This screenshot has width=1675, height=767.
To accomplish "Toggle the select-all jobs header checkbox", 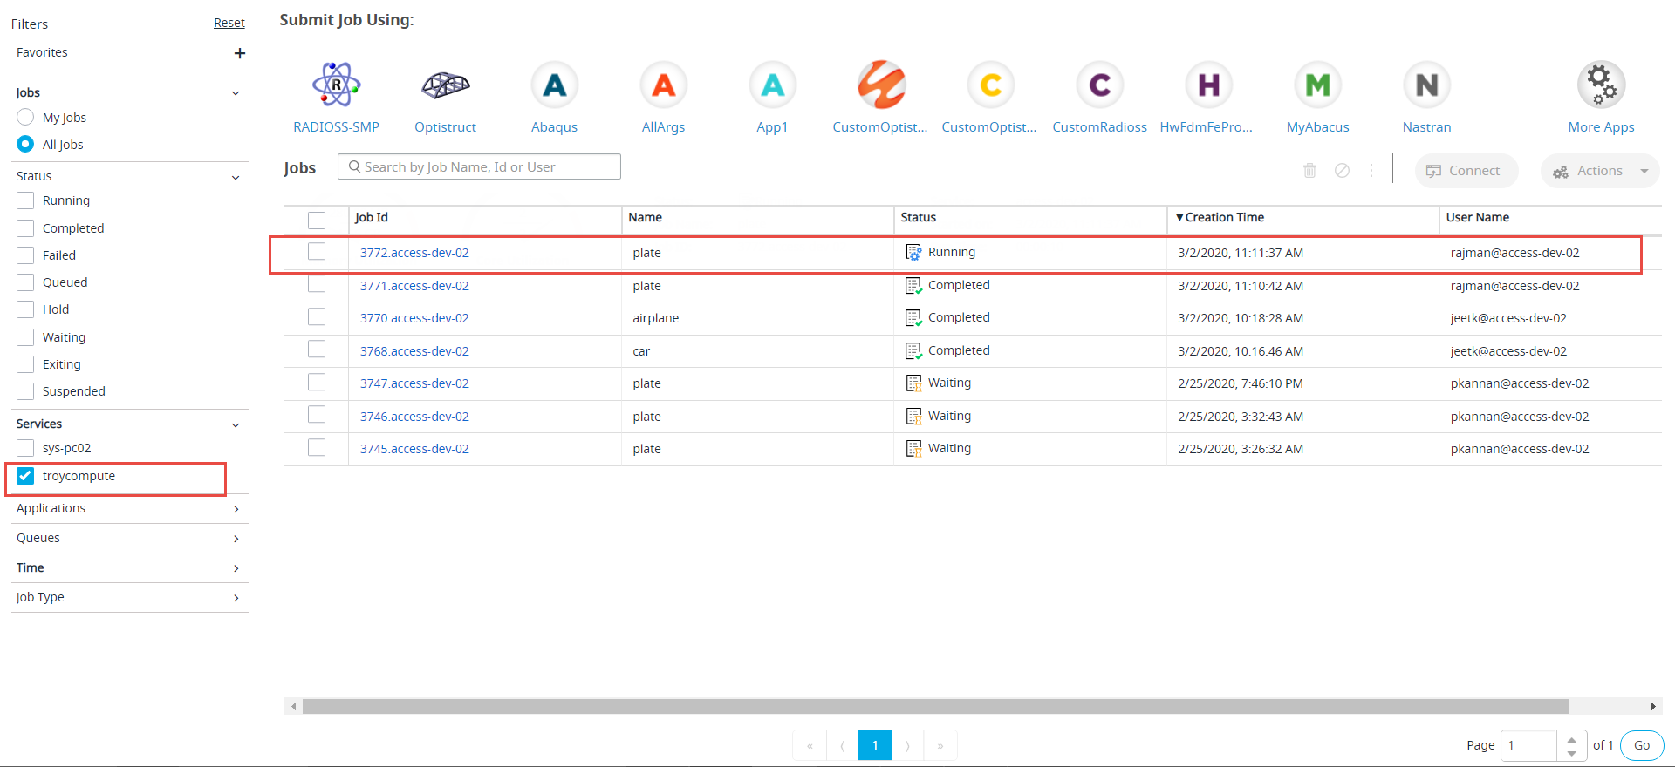I will tap(317, 220).
